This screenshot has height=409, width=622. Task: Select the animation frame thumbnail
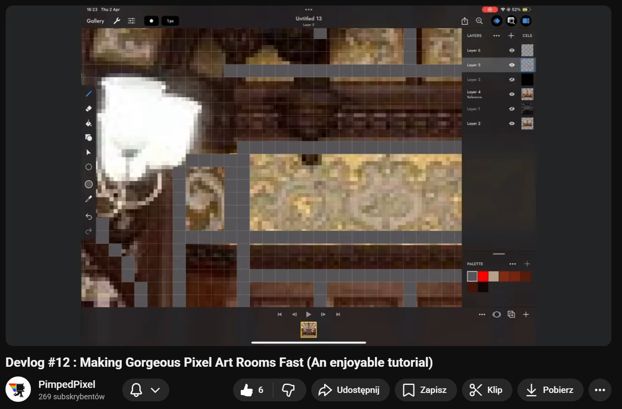tap(308, 330)
